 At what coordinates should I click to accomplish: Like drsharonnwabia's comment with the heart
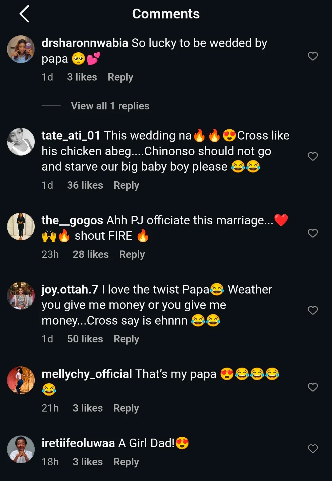point(313,56)
